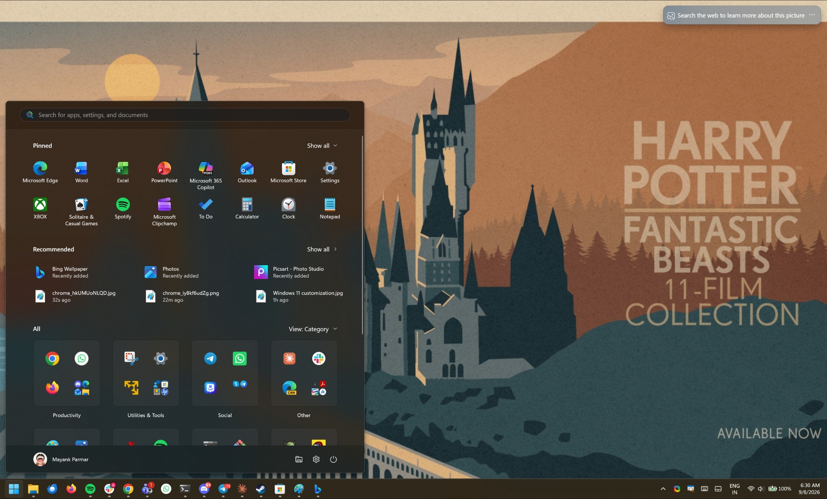Expand Utilities & Tools small app group
This screenshot has height=499, width=827.
(x=160, y=387)
